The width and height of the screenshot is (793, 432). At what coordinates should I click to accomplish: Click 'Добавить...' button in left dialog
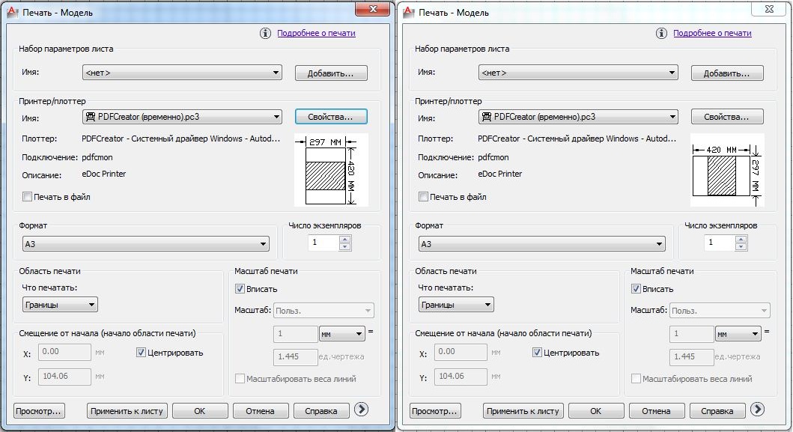(x=331, y=73)
